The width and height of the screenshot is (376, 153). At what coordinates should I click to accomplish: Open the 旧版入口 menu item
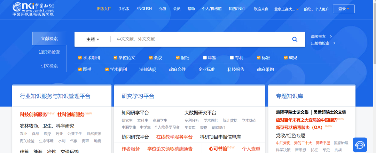104,9
